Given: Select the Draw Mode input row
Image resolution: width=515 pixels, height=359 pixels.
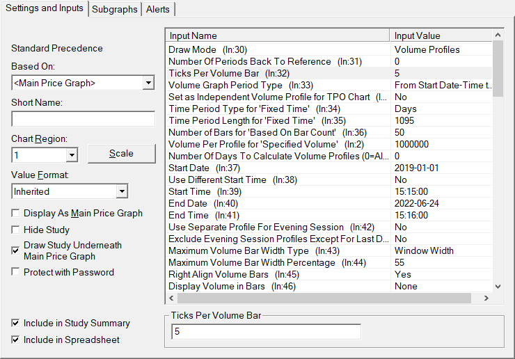Looking at the screenshot, I should (278, 49).
